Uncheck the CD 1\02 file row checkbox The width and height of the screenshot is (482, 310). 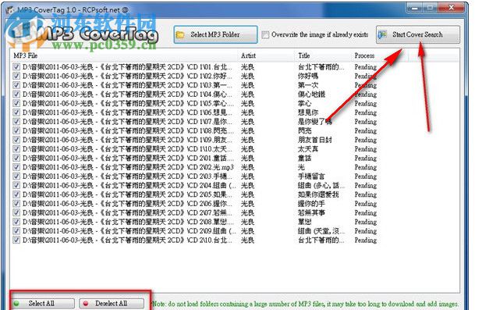[16, 76]
